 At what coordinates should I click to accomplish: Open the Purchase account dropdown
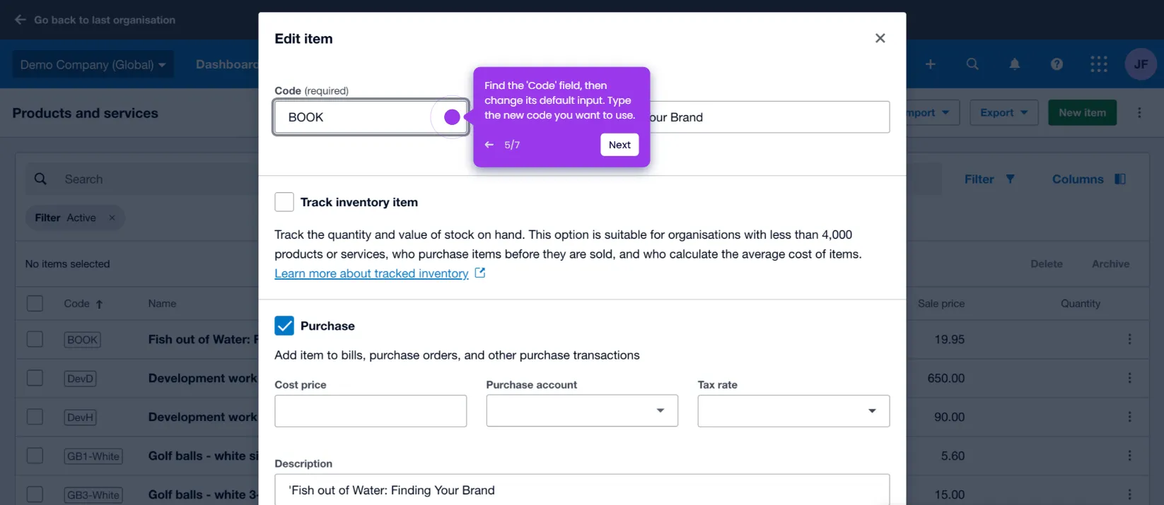click(x=582, y=411)
